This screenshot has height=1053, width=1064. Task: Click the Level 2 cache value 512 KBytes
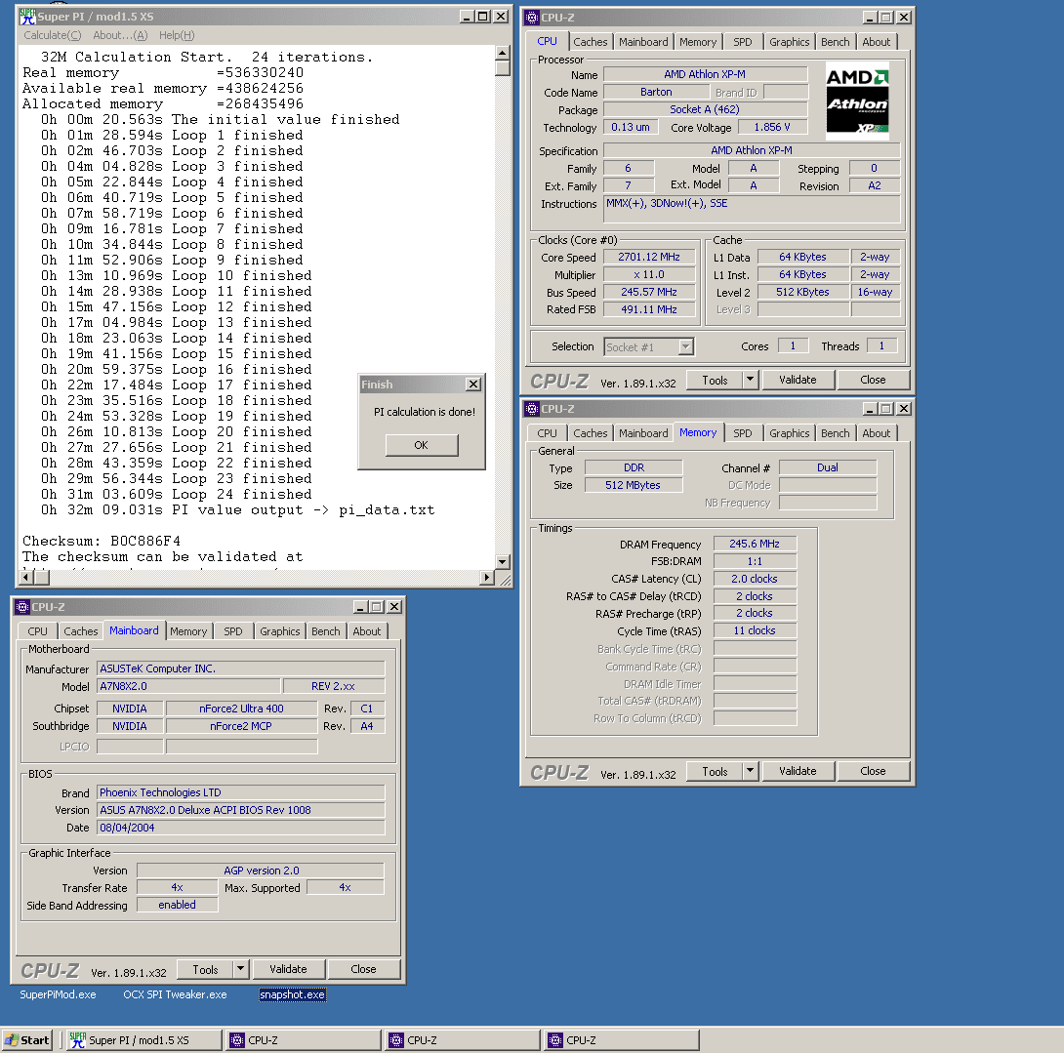tap(802, 293)
